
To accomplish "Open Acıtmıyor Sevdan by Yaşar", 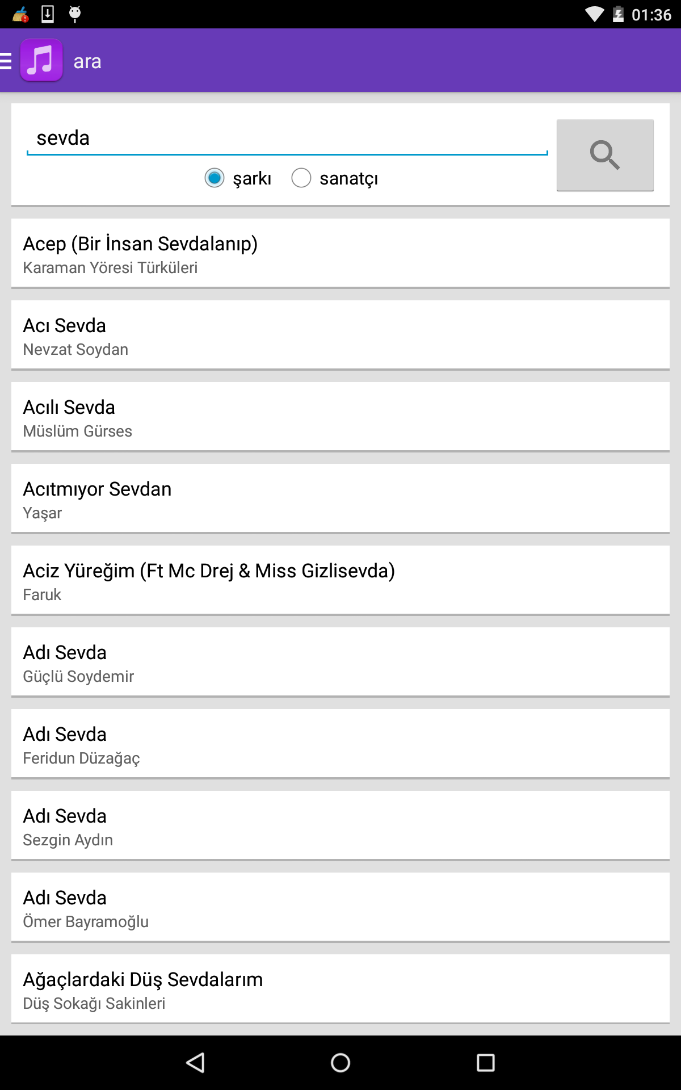I will (340, 498).
